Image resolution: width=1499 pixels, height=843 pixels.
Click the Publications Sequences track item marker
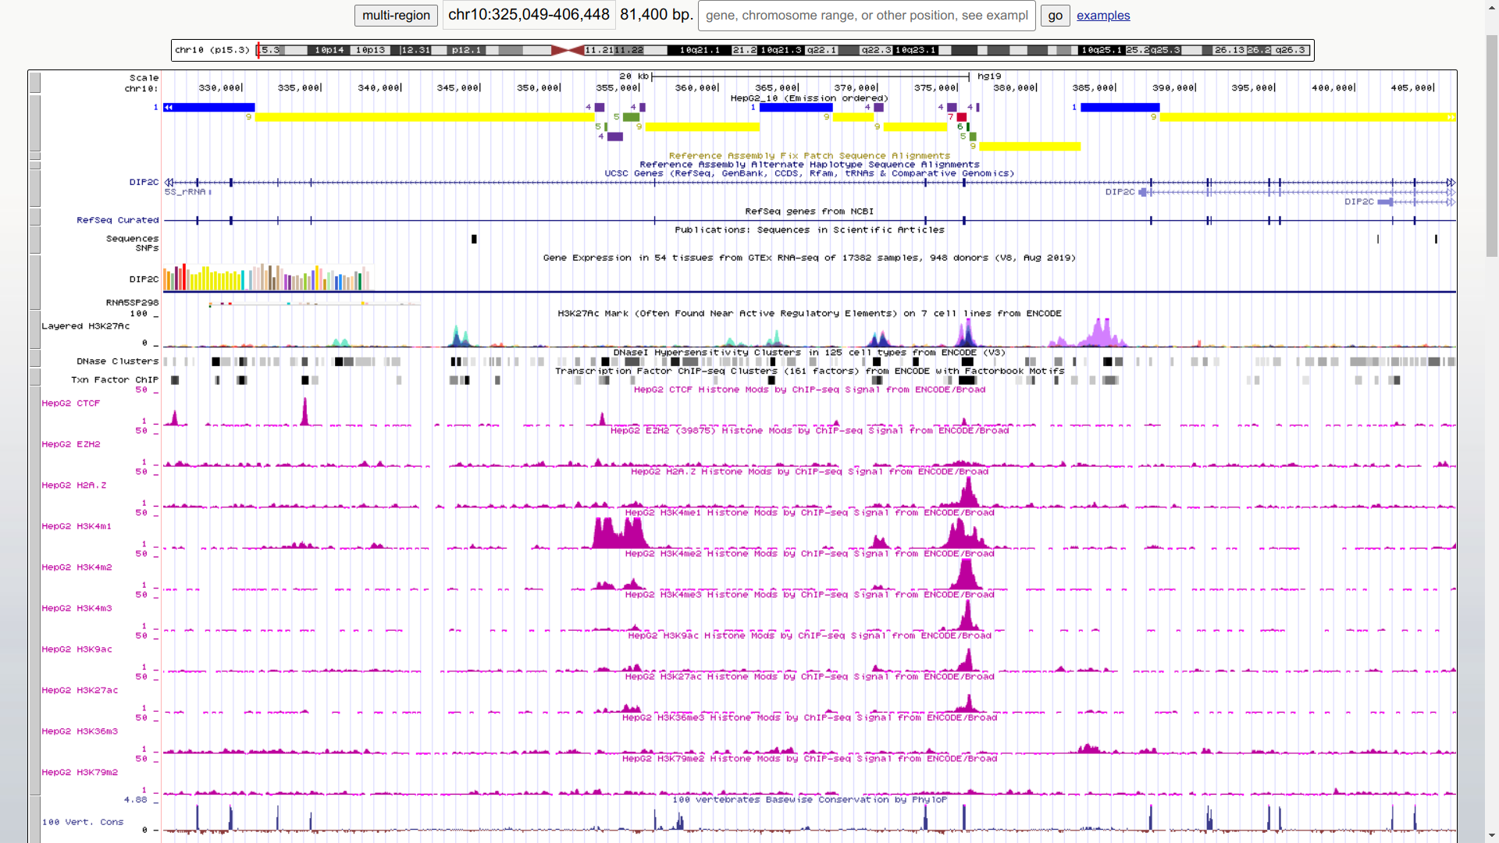tap(474, 239)
